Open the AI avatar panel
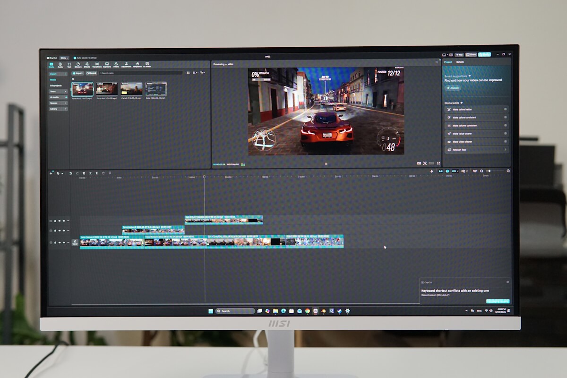This screenshot has height=378, width=567. 147,65
